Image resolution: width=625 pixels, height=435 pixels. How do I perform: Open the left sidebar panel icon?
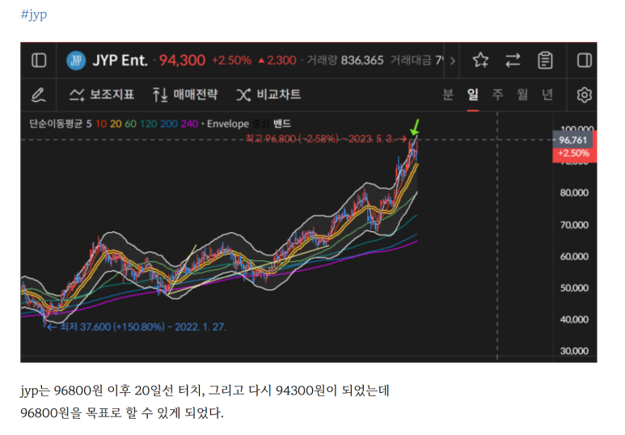(39, 61)
